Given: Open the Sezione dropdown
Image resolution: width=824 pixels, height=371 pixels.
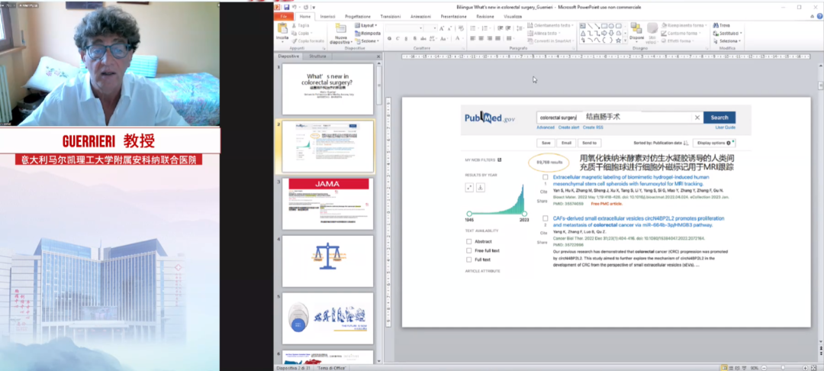Looking at the screenshot, I should click(366, 41).
